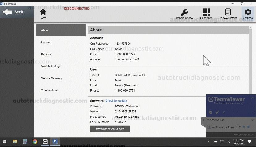Screen dimensions: 256x147
Task: Open RepairConnect wrench icon
Action: pos(185,14)
